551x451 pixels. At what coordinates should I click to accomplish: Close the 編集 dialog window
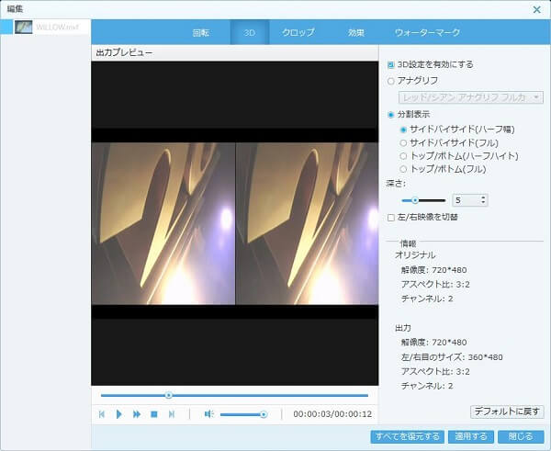pyautogui.click(x=537, y=9)
